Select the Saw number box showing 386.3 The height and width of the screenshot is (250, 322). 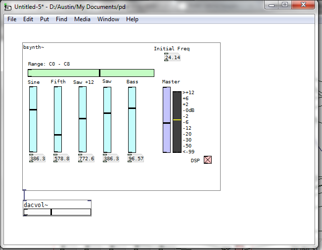[x=111, y=158]
